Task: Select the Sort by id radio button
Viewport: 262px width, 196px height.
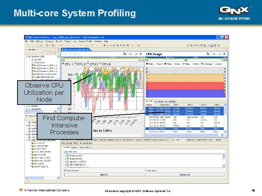Action: point(146,171)
